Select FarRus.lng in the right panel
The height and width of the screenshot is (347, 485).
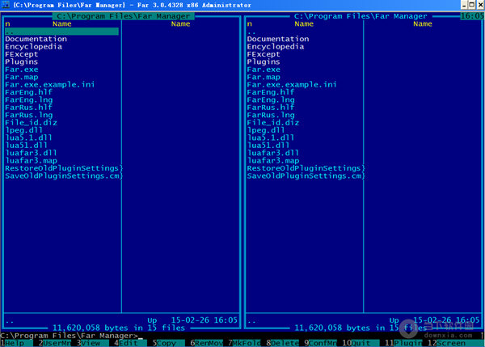point(271,115)
